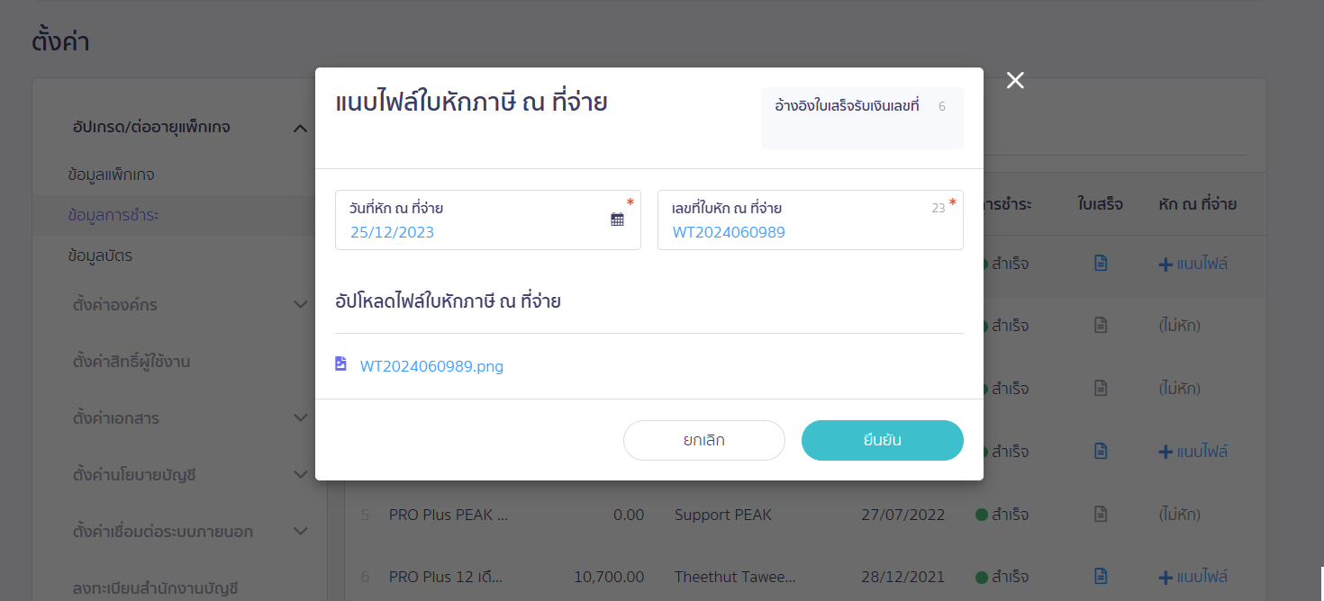The image size is (1324, 601).
Task: Expand the ตั้งค่านโยบายบัญชี menu
Action: [301, 474]
